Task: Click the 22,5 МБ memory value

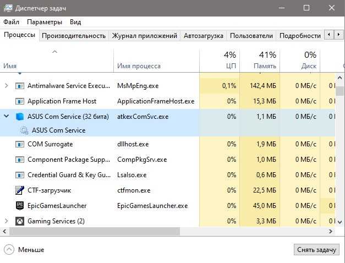Action: coord(265,190)
